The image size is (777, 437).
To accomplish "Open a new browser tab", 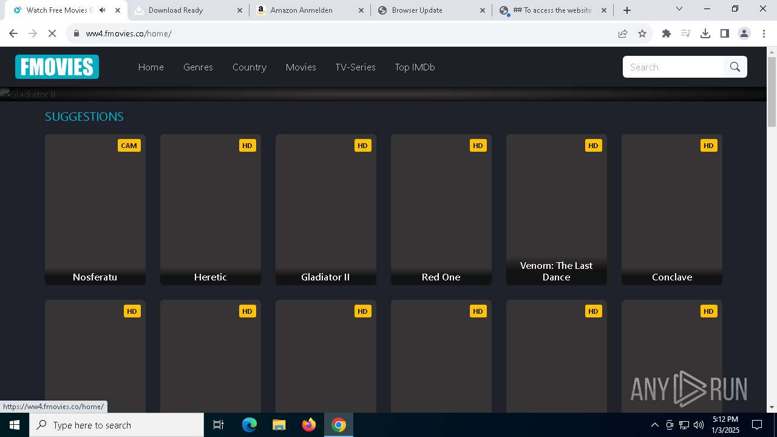I will coord(627,10).
